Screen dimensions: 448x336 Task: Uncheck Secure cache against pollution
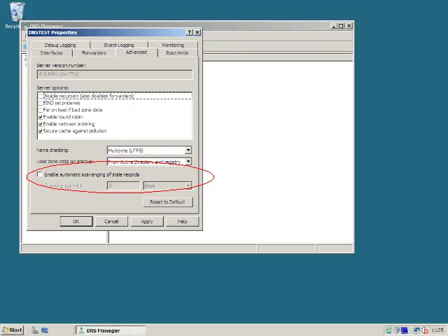coord(41,131)
